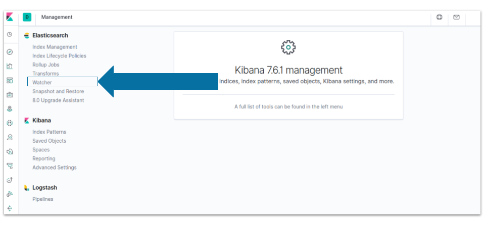Go to Kibana Index Patterns
483x227 pixels.
(x=50, y=132)
